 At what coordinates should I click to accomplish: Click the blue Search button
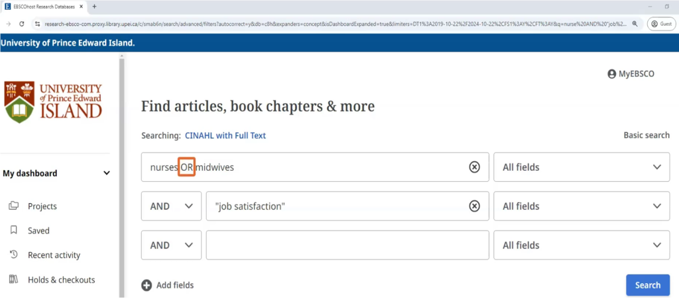[647, 285]
